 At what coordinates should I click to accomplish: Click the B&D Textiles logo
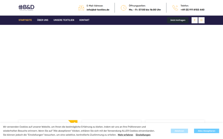click(26, 8)
